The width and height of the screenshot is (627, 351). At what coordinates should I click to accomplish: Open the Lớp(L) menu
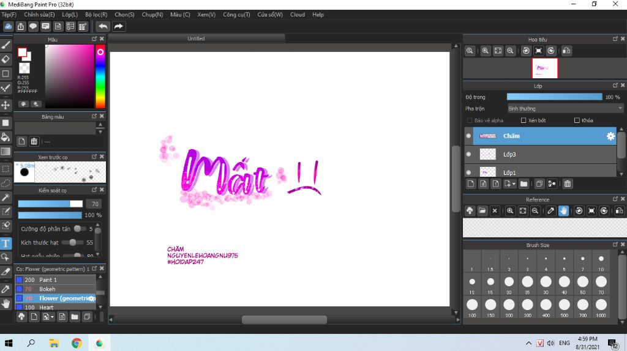click(70, 15)
